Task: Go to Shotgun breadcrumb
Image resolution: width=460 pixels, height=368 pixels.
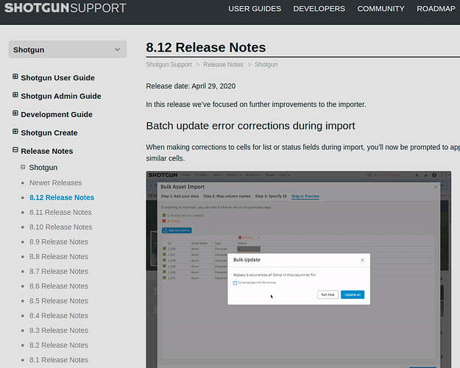Action: (266, 65)
